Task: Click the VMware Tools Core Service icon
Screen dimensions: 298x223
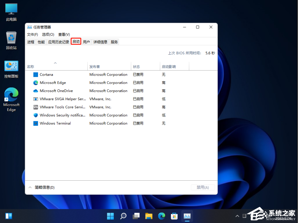Action: click(35, 107)
